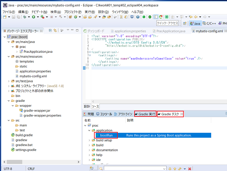Open the ヘルプ(H) menu
Image resolution: width=227 pixels, height=171 pixels.
[137, 12]
